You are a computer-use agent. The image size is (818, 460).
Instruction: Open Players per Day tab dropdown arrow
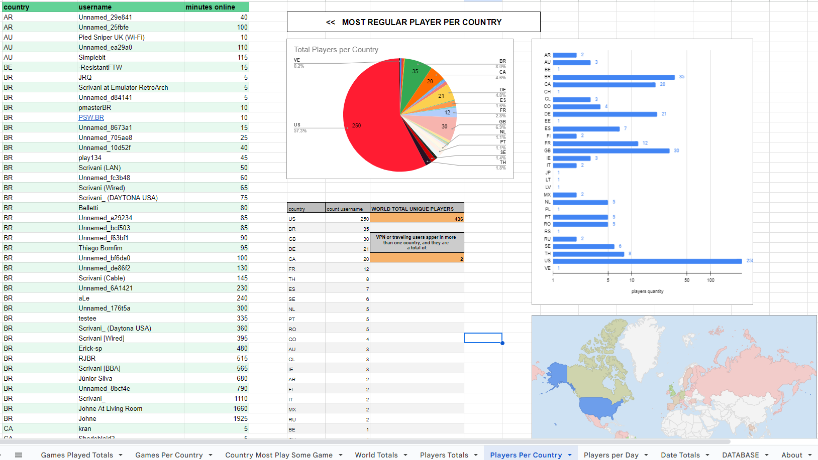pyautogui.click(x=646, y=455)
